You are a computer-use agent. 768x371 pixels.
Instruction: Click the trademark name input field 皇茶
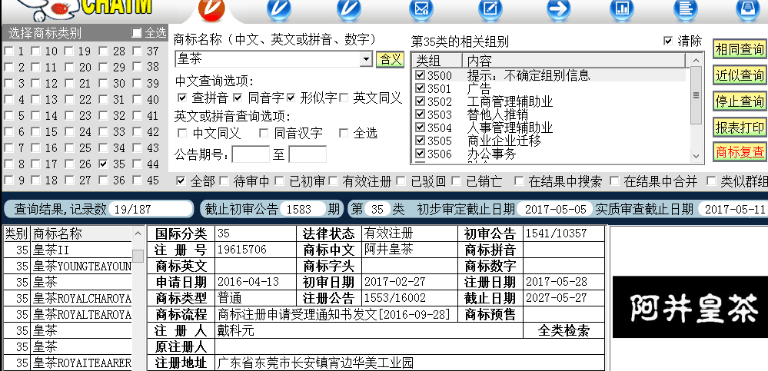coord(268,59)
